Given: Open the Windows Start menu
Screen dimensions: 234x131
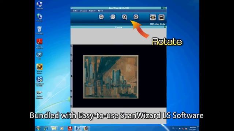Looking at the screenshot, I should tap(38, 128).
